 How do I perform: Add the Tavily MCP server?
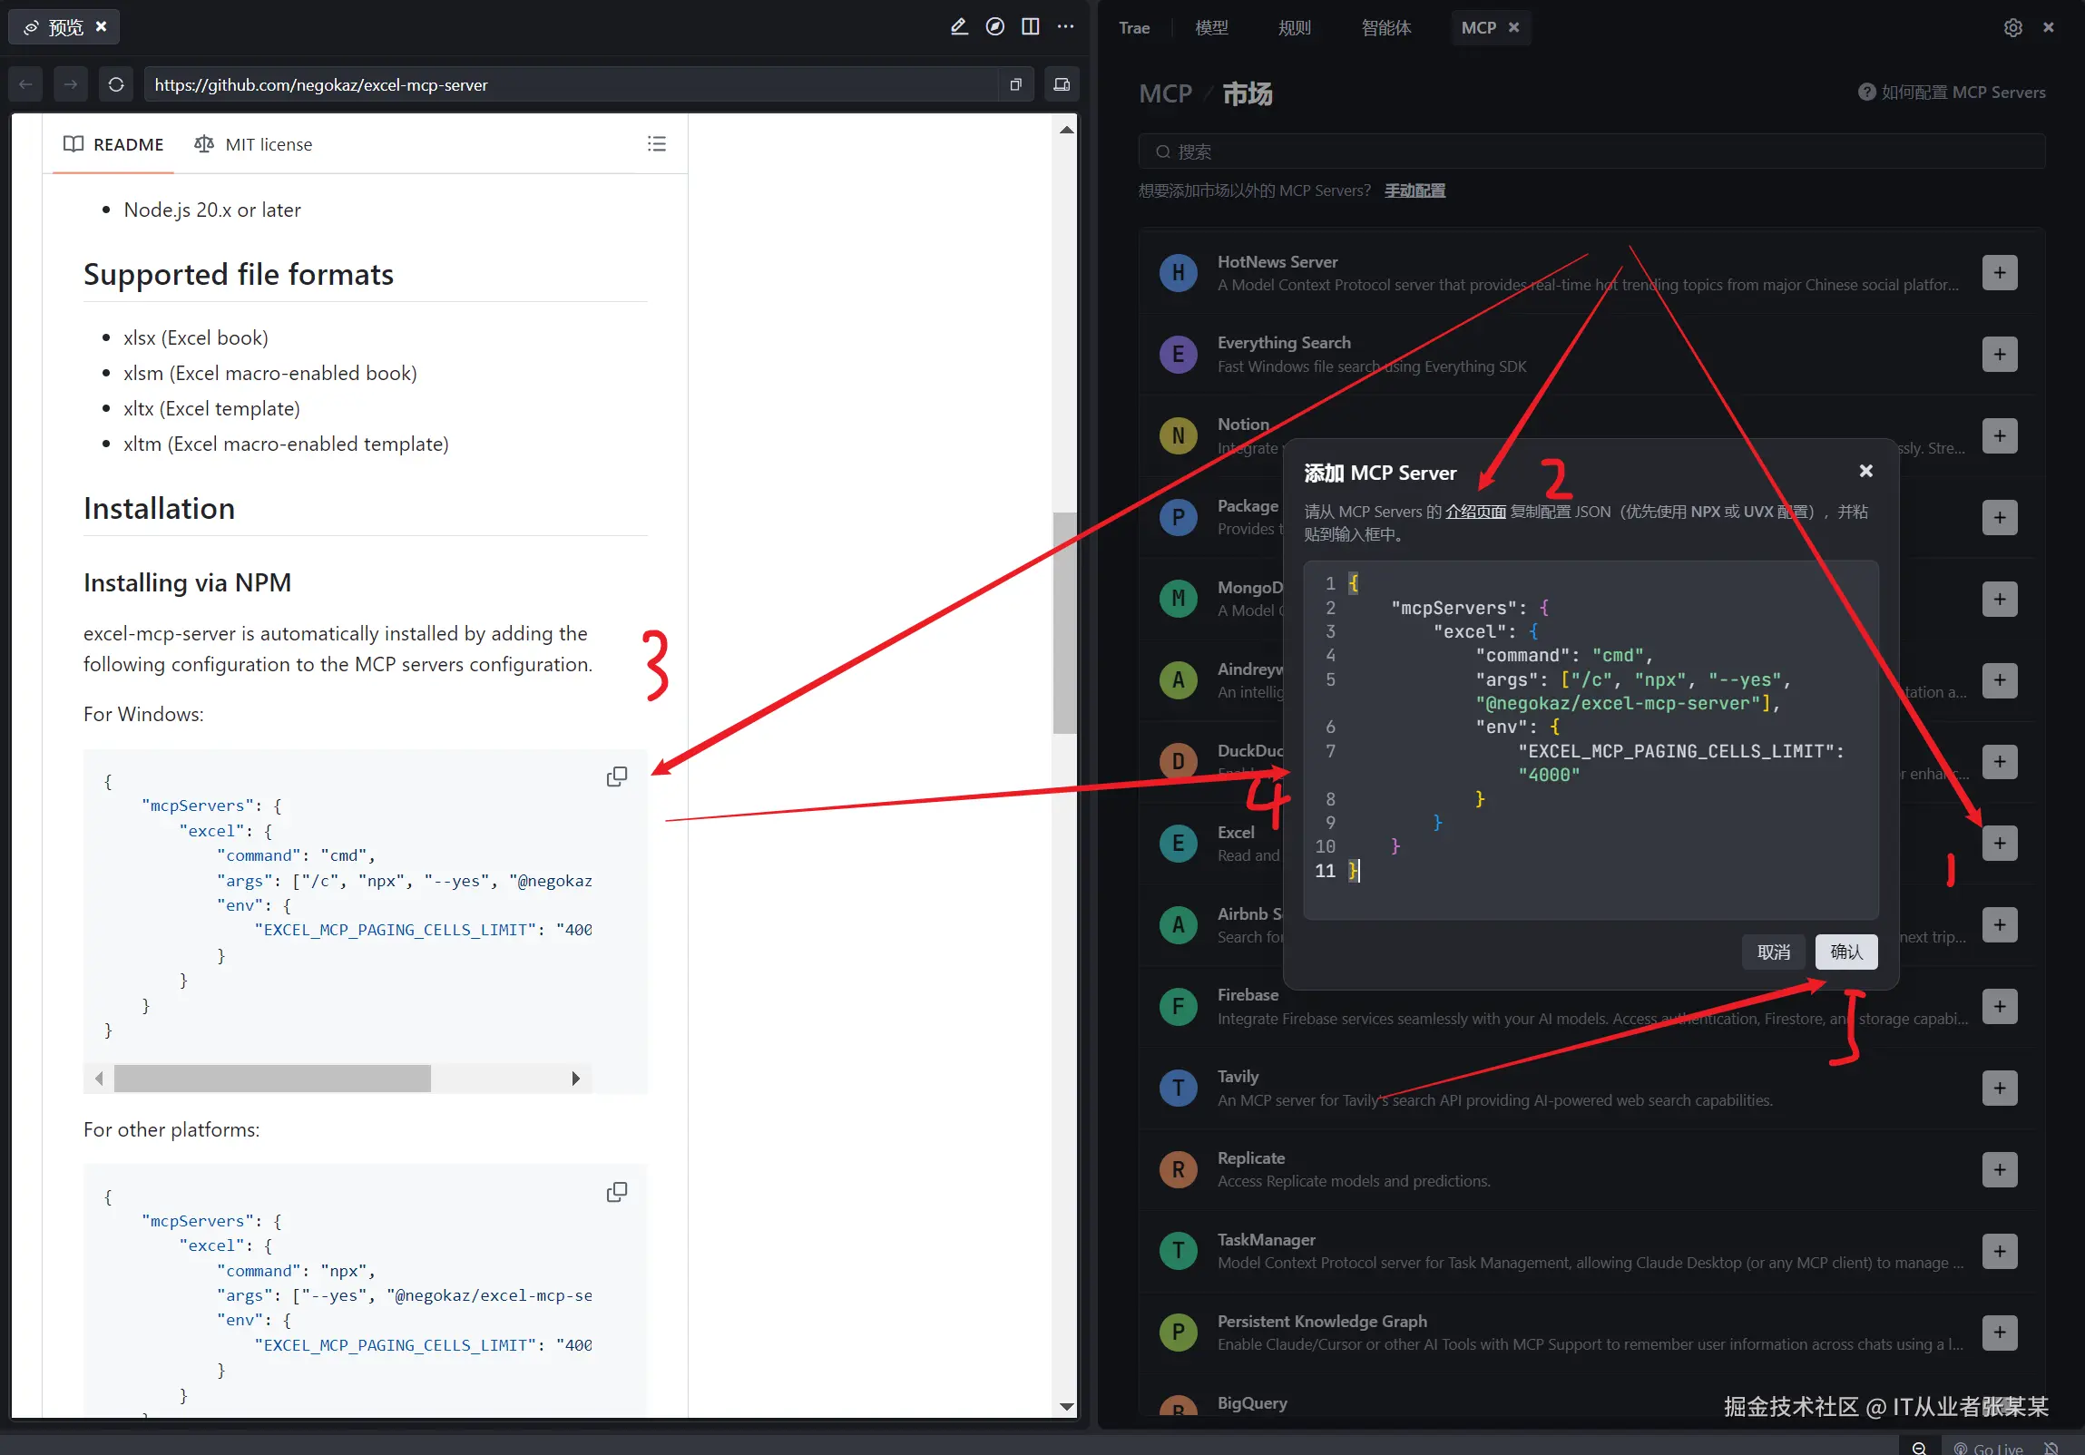click(x=1999, y=1088)
